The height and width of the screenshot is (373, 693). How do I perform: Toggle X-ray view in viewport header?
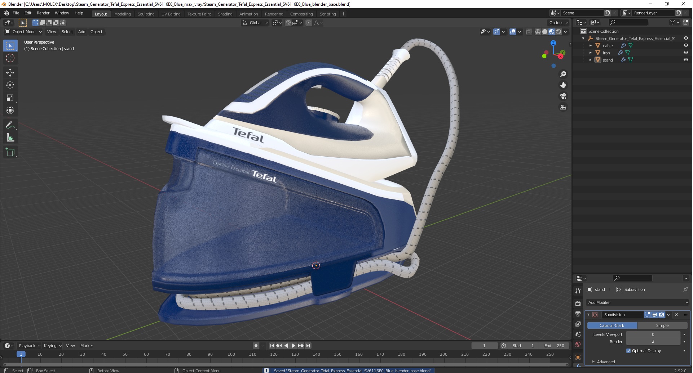(529, 32)
